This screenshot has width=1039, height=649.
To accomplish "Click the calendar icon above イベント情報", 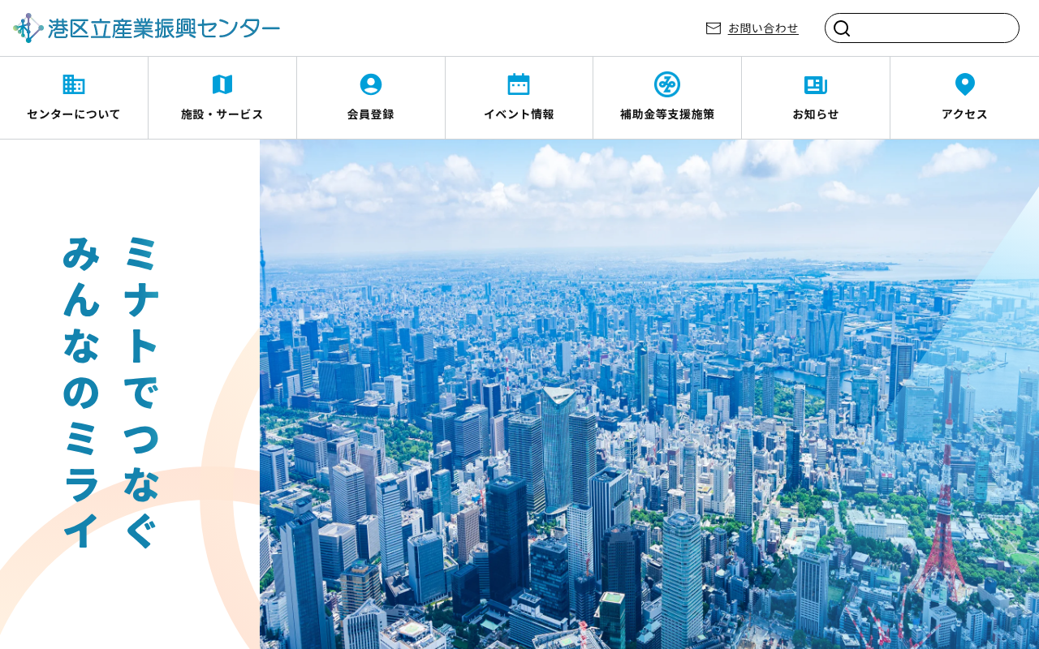I will (x=519, y=84).
